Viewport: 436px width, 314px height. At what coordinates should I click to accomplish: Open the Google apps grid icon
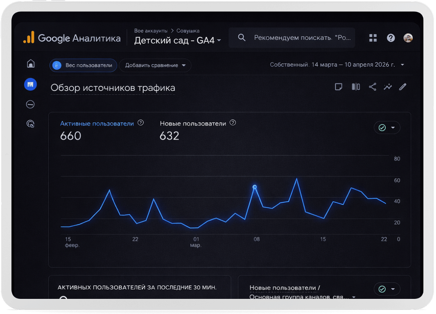coord(373,38)
